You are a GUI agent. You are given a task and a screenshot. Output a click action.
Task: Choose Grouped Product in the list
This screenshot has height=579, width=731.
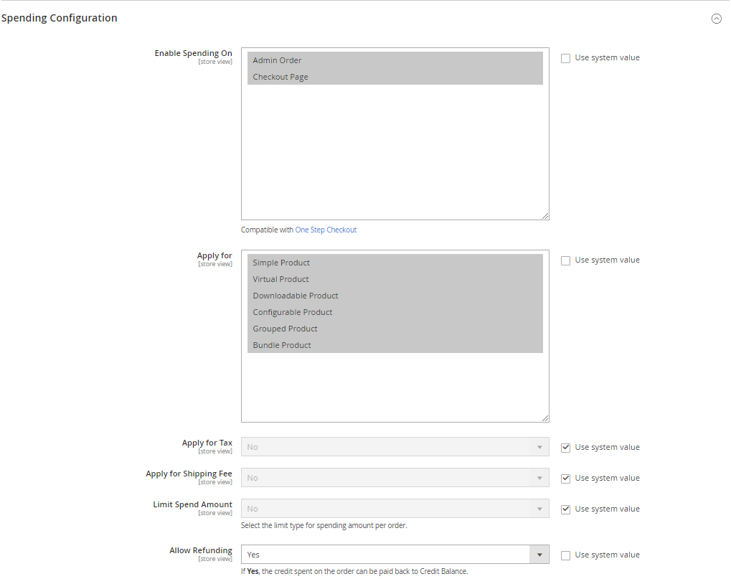(286, 329)
